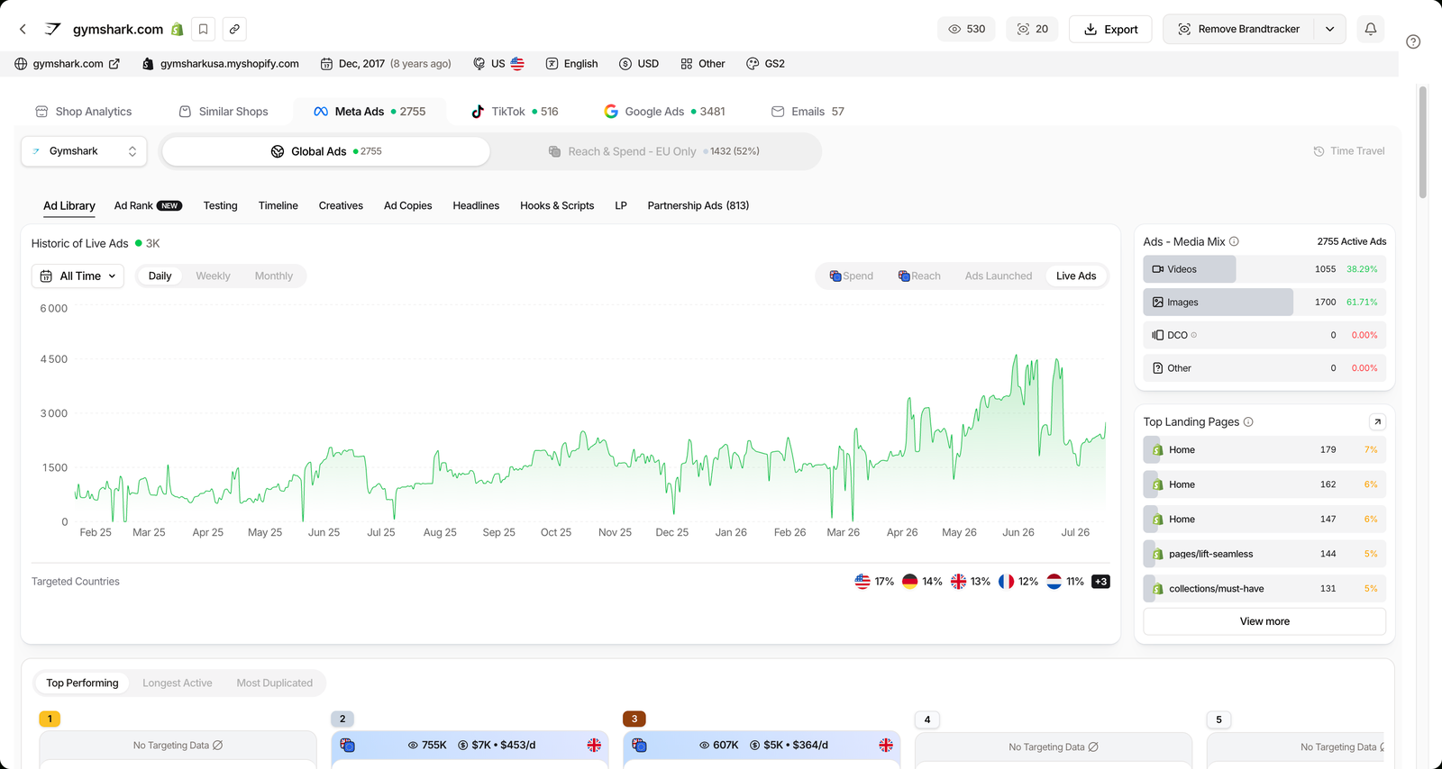The image size is (1442, 769).
Task: Click the dollar spend icon on the $7K card
Action: (463, 746)
